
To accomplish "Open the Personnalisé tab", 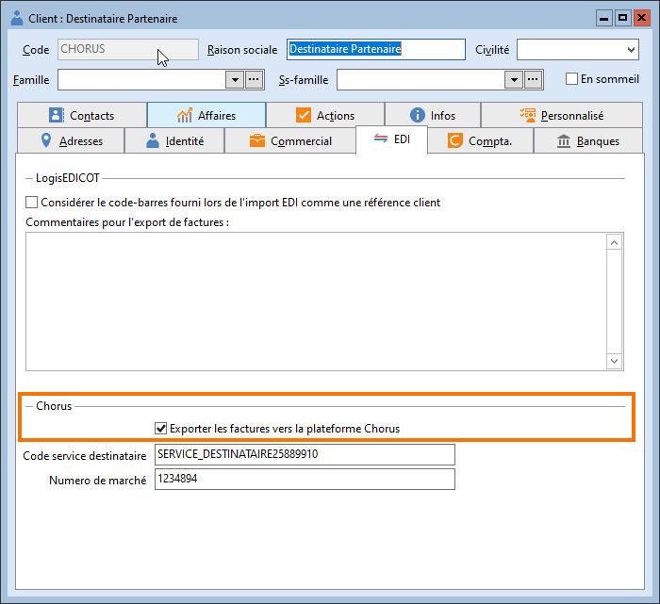I will click(x=562, y=115).
